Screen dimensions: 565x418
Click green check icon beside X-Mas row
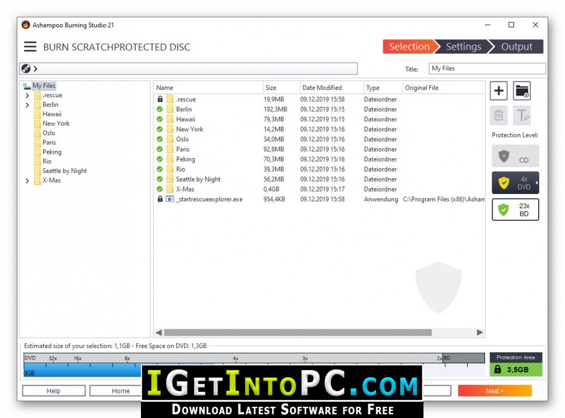(159, 189)
